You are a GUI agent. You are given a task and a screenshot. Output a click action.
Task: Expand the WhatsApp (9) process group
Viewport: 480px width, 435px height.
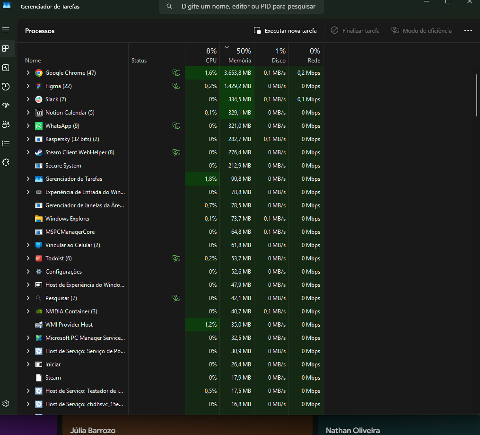(28, 126)
